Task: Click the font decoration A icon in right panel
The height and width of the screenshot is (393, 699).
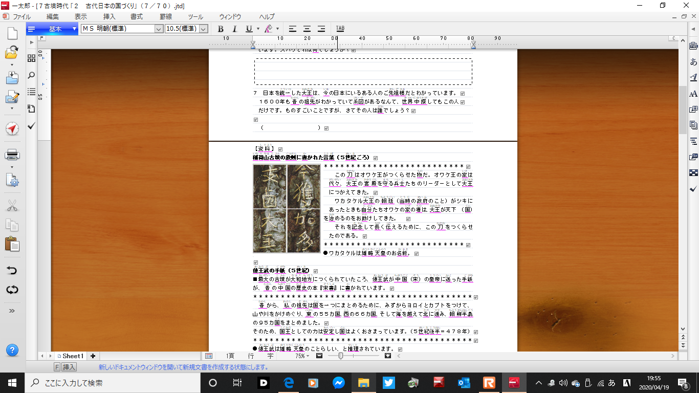Action: pos(693,78)
